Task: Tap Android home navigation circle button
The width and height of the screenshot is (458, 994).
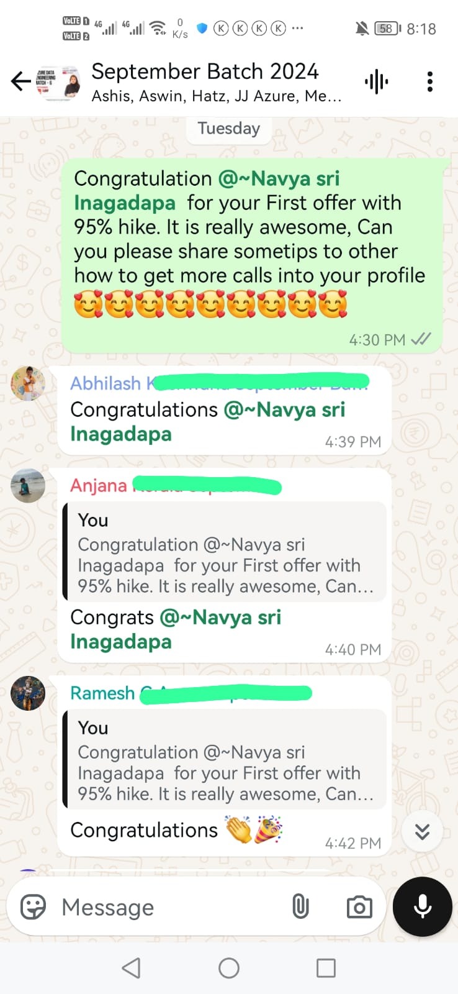Action: point(229,968)
